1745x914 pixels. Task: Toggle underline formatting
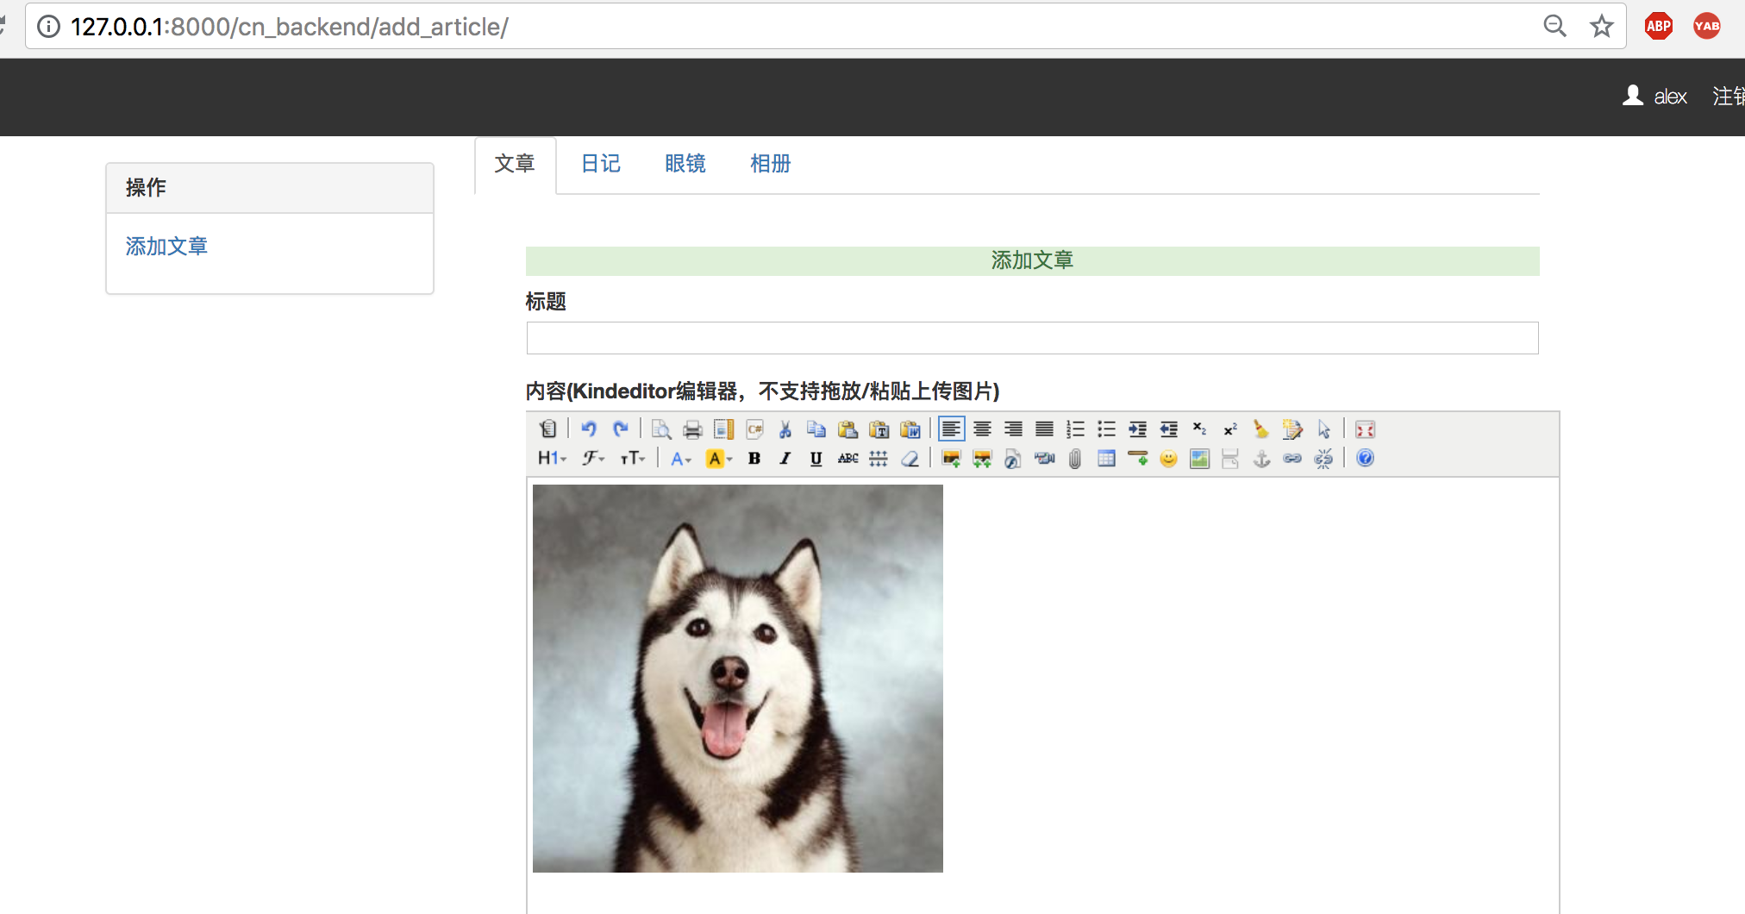pos(816,458)
